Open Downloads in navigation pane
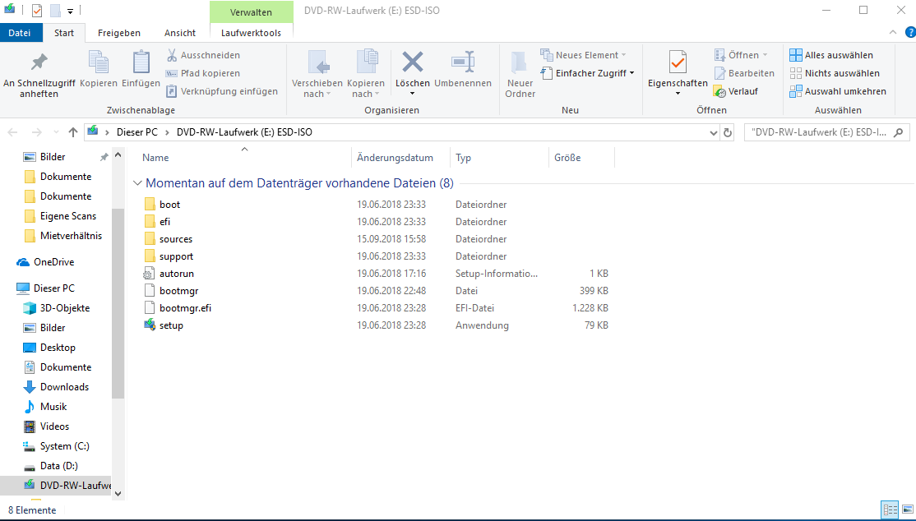The height and width of the screenshot is (521, 916). 64,387
